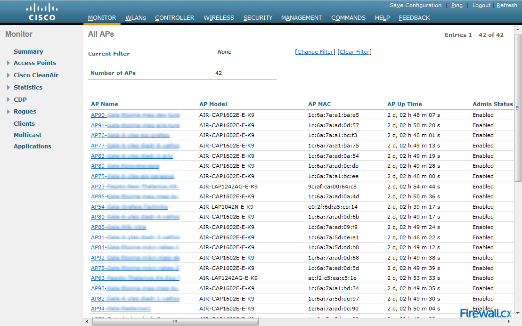Viewport: 522px width, 326px height.
Task: Open the AP88 access point link
Action: point(118,228)
